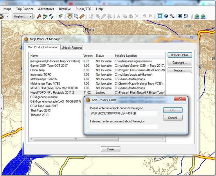Viewport: 216px width, 176px height.
Task: Select 'Malsingmsp Topo V788' row
Action: 97,84
